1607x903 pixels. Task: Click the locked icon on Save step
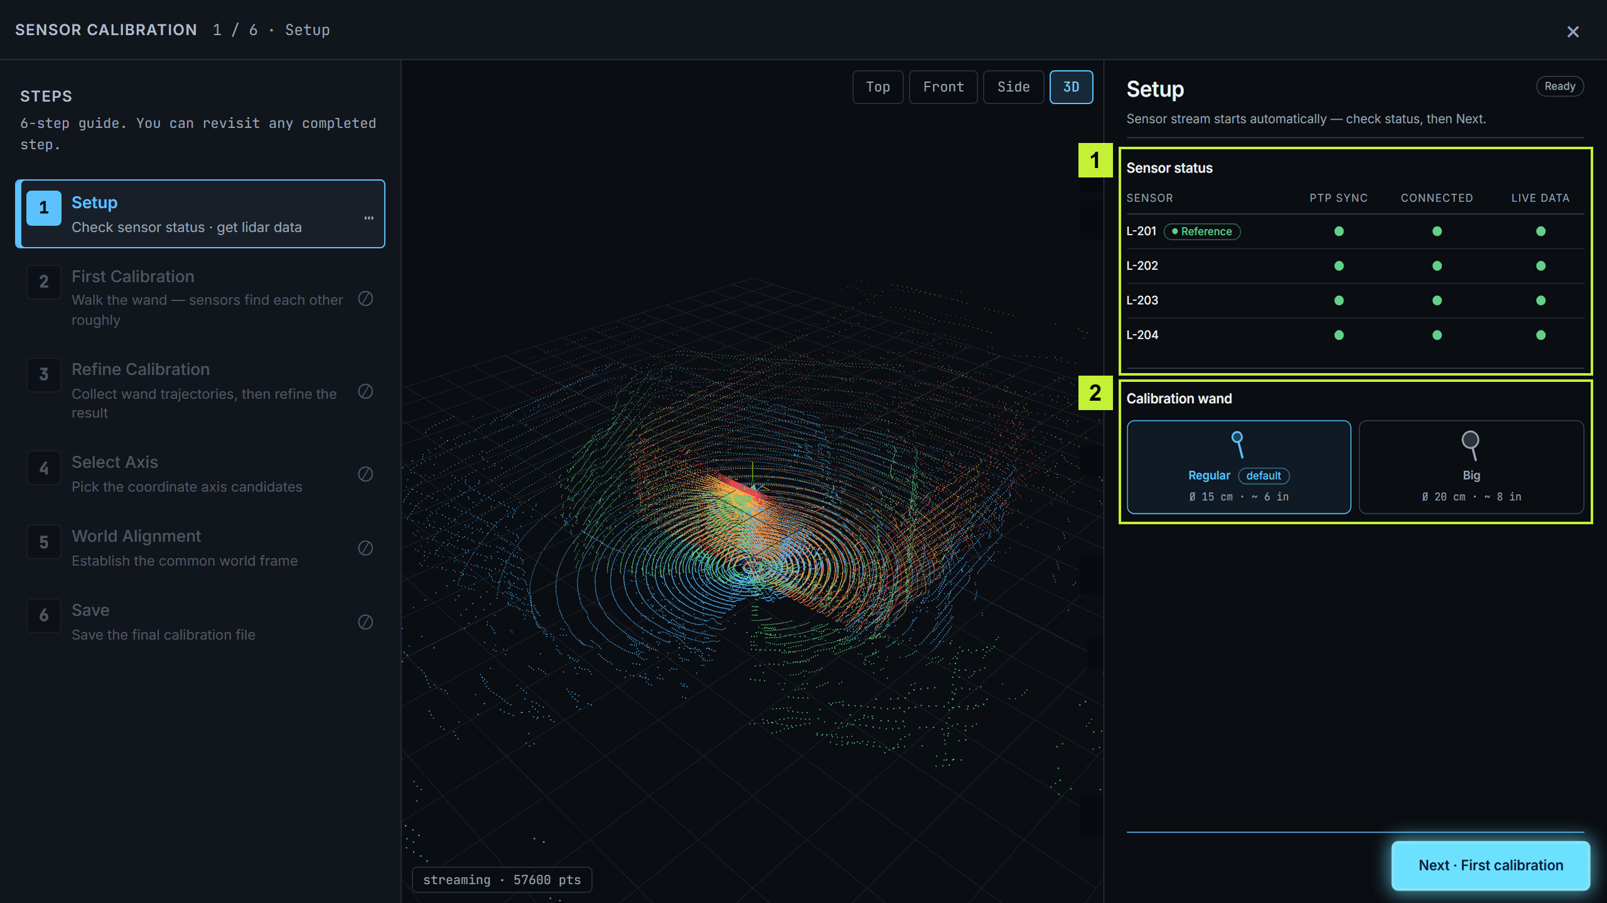tap(365, 622)
